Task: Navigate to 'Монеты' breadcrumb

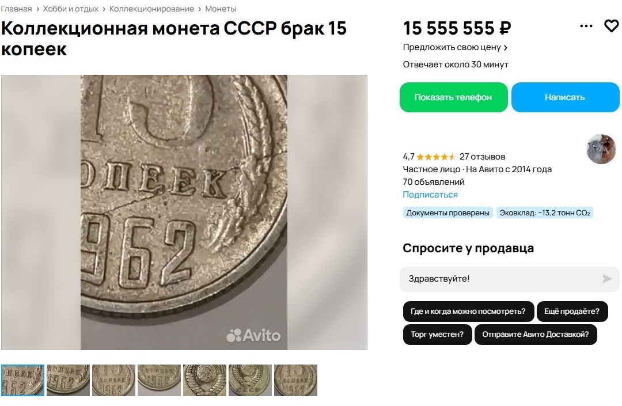Action: pos(221,9)
